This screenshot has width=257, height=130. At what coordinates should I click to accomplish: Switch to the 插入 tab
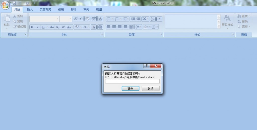[30, 9]
